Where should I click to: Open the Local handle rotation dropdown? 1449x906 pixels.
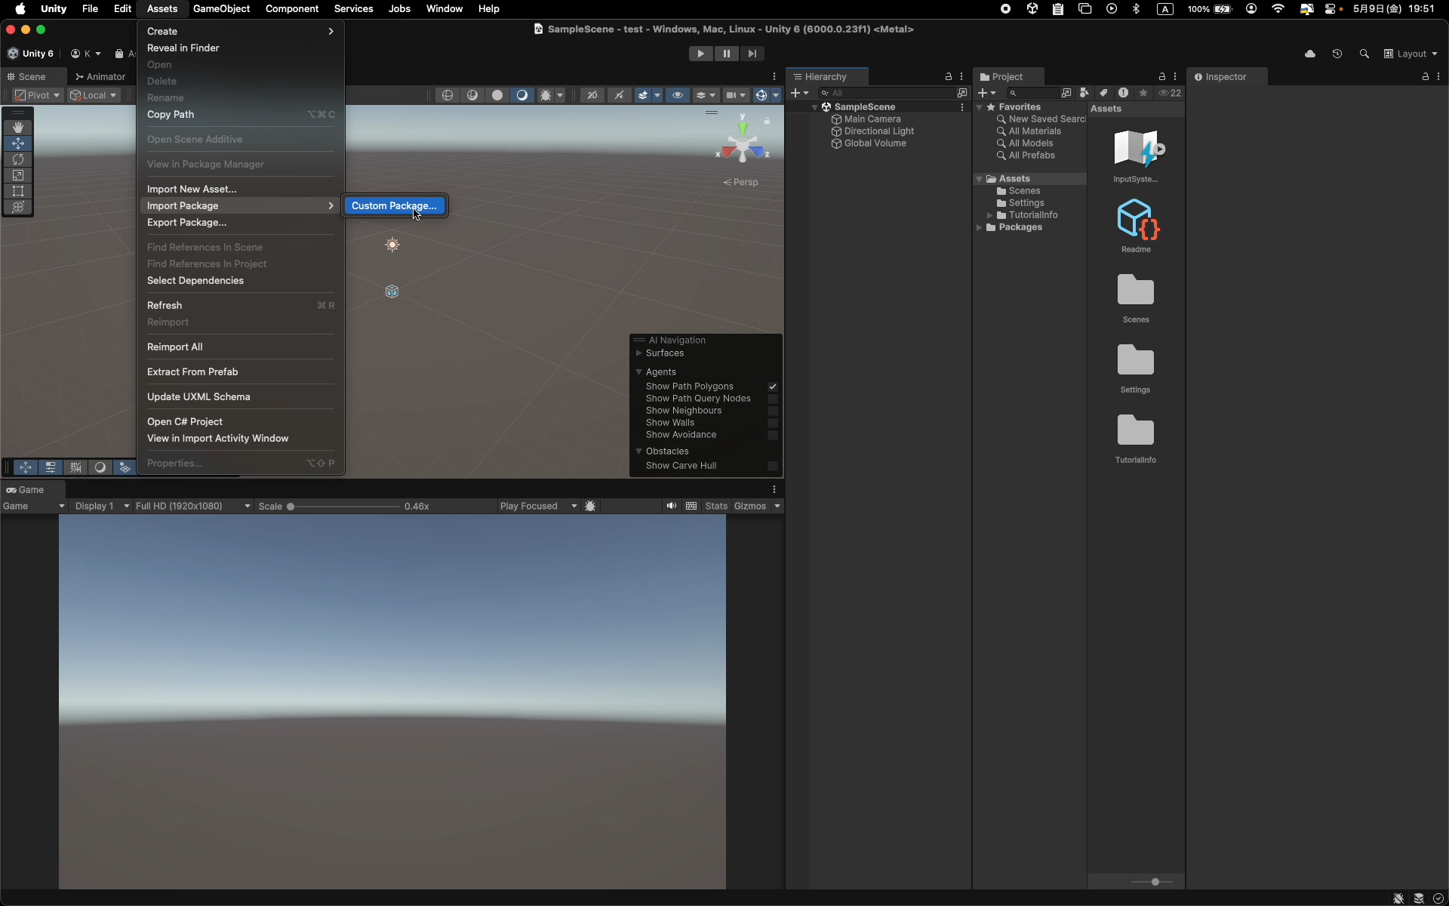(x=94, y=95)
